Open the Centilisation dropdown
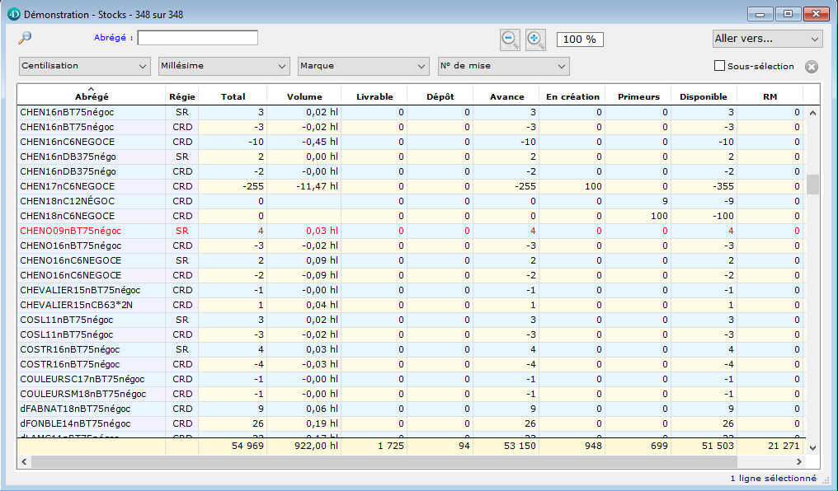 point(84,66)
